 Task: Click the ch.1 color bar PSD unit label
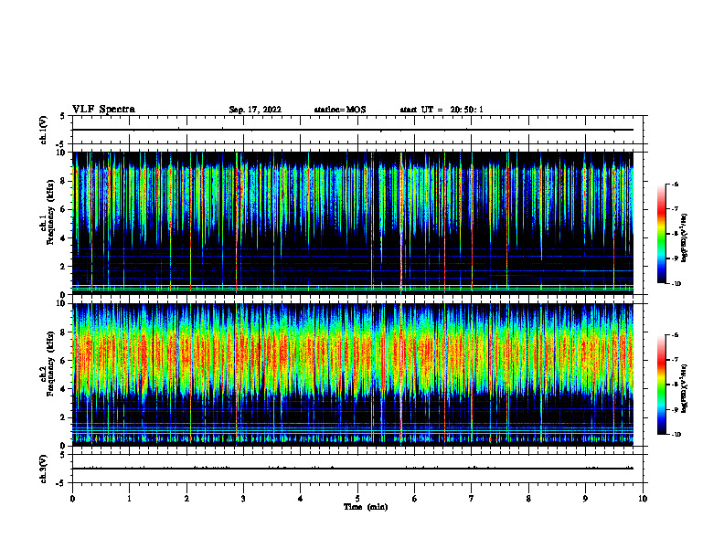684,238
